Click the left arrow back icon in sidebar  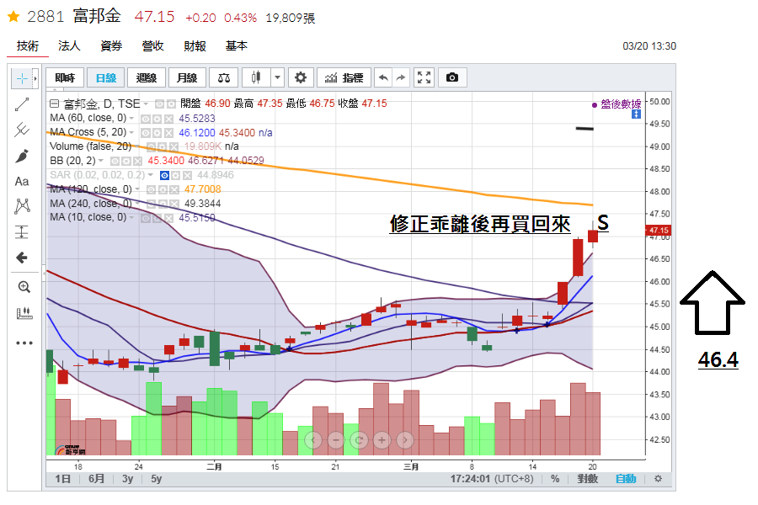[22, 258]
